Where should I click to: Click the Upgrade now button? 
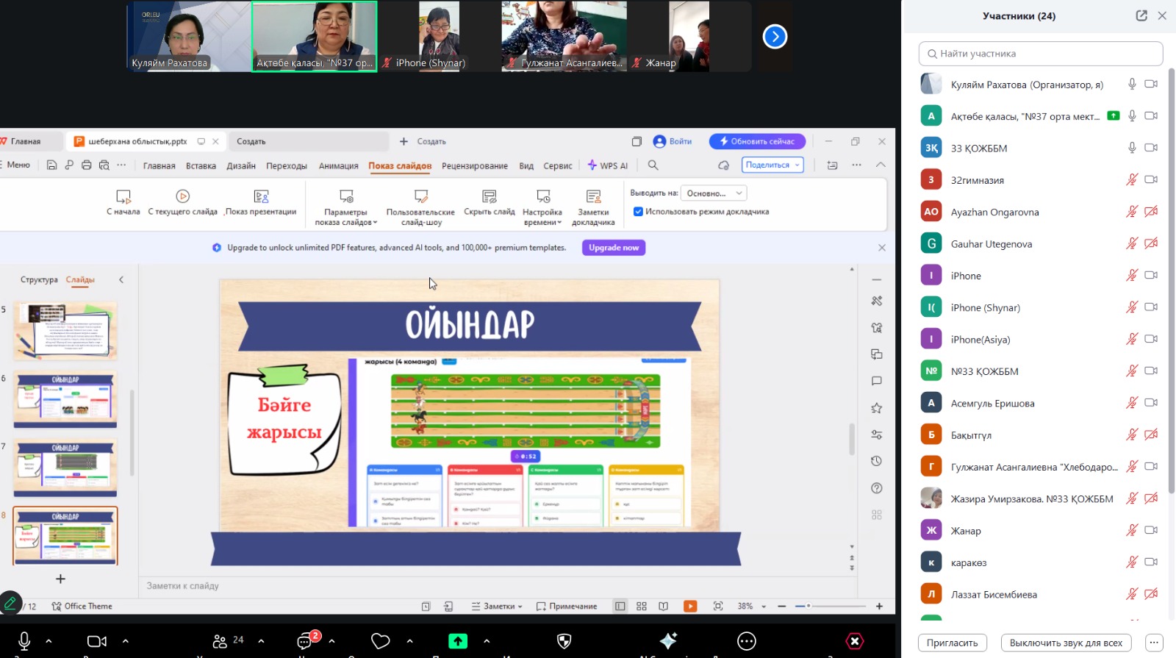614,248
